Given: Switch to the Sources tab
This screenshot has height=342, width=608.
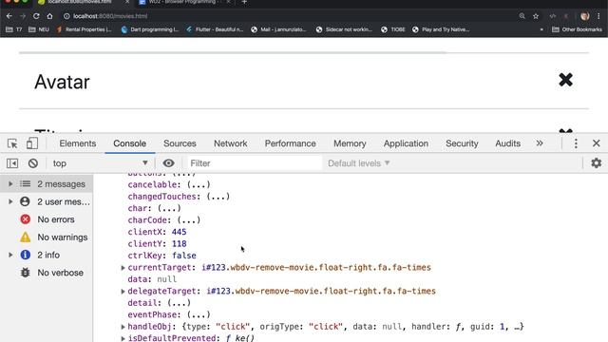Looking at the screenshot, I should point(180,143).
